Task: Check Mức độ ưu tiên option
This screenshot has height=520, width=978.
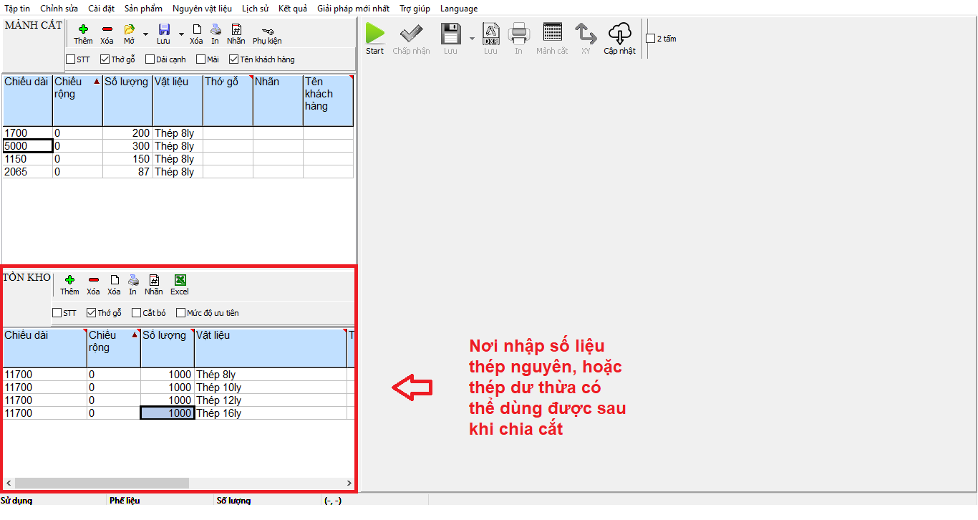Action: point(180,313)
